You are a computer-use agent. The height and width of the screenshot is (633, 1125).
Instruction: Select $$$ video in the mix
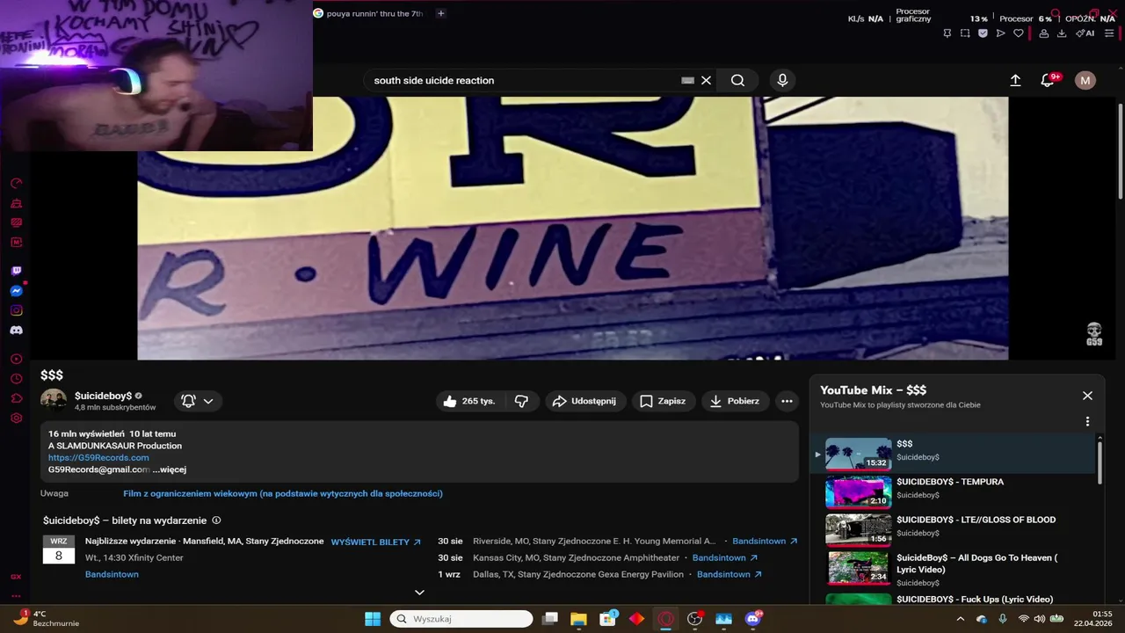954,454
